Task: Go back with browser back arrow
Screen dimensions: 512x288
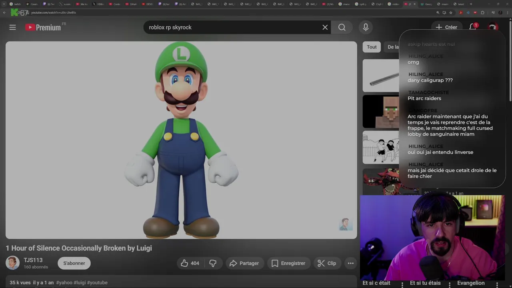Action: click(4, 12)
